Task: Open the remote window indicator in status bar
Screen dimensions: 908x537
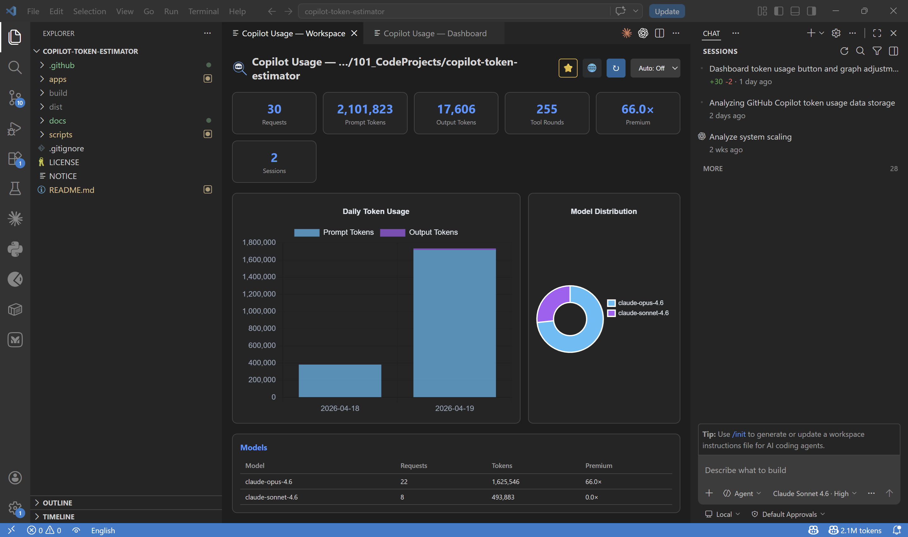Action: coord(11,530)
